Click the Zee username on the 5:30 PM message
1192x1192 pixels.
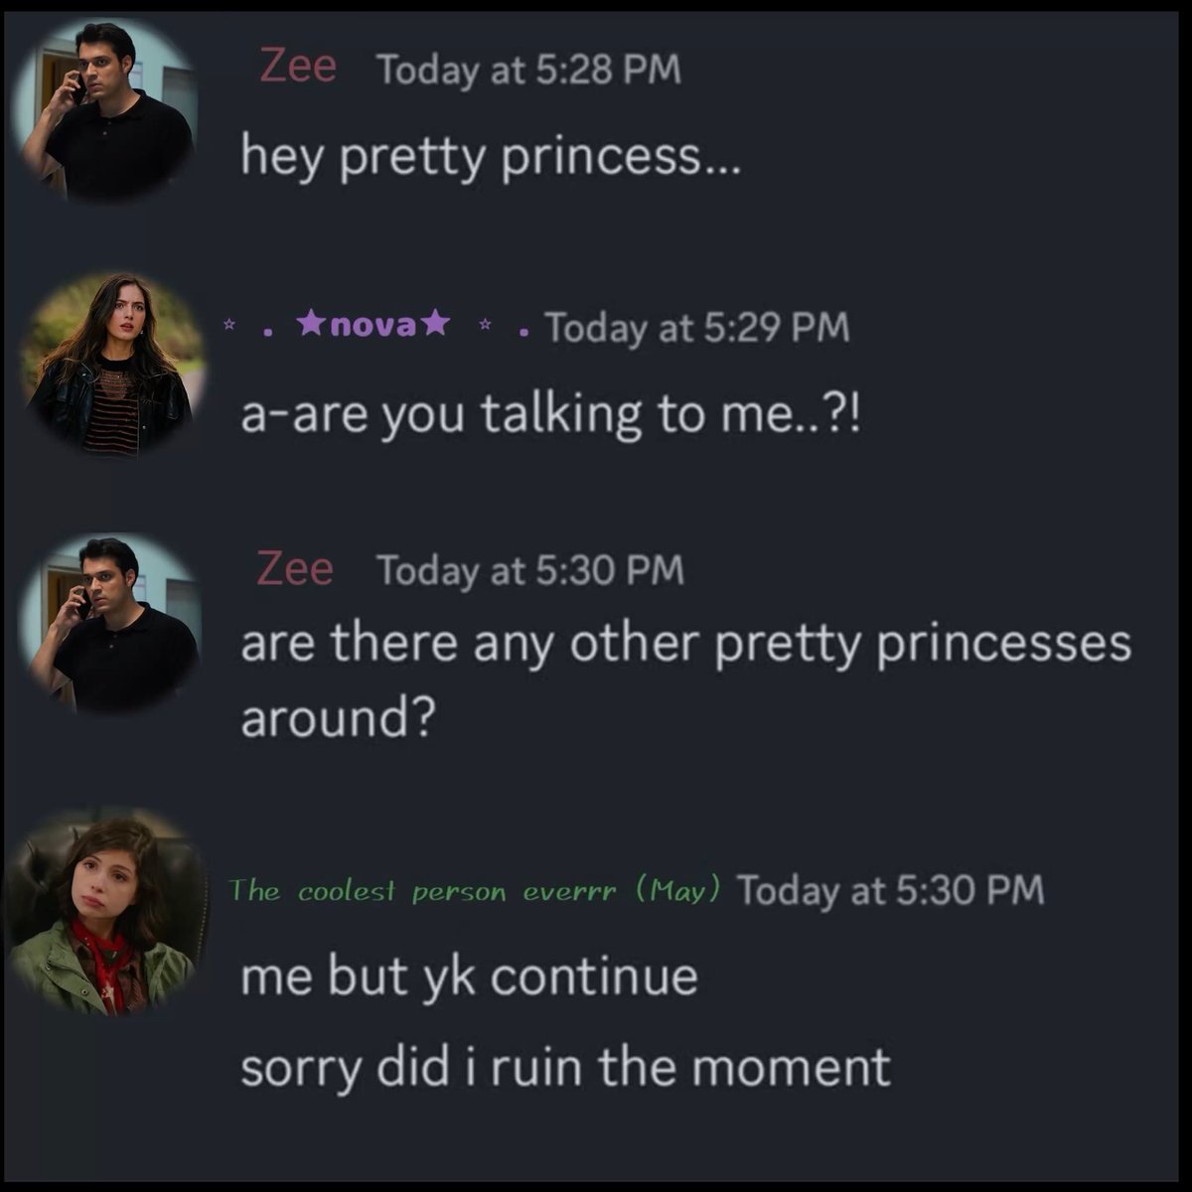pyautogui.click(x=295, y=568)
